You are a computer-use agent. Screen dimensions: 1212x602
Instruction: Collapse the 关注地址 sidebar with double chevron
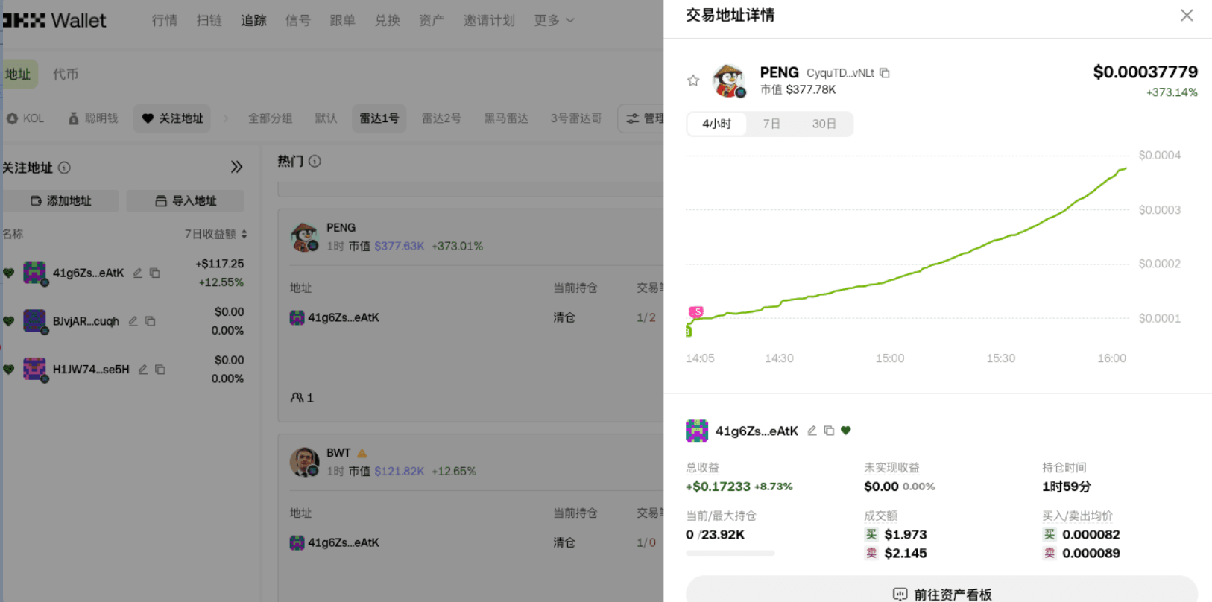point(236,167)
